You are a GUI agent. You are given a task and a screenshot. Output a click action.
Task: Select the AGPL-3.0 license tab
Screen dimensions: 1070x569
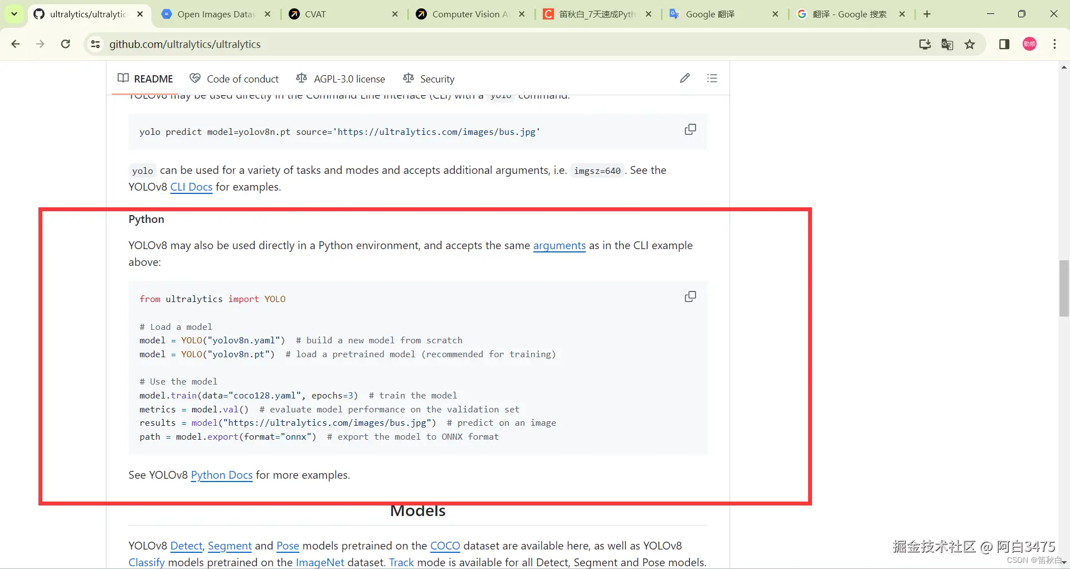tap(341, 79)
